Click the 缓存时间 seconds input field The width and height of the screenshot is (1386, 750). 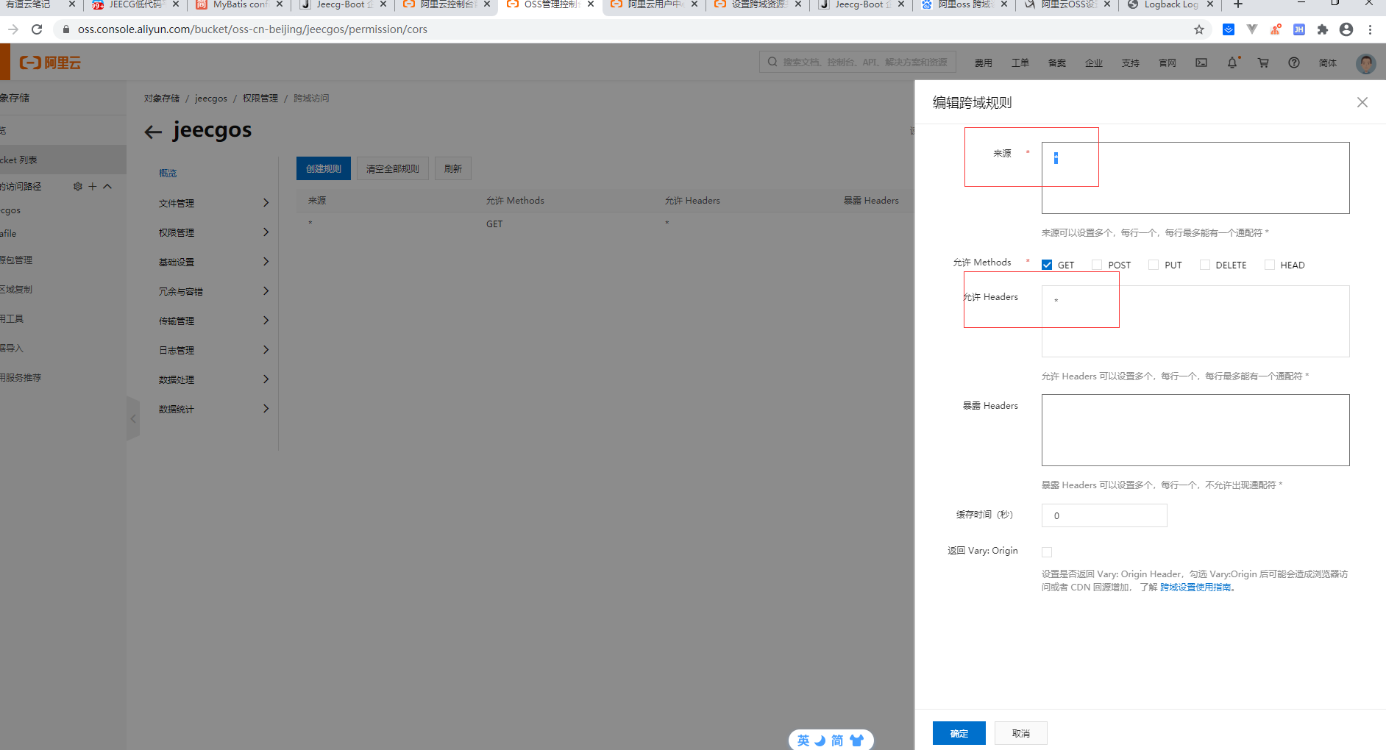click(1104, 515)
